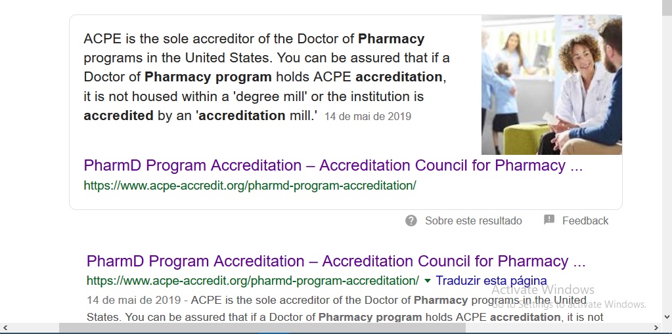Open the featured snippet PharmD Program Accreditation title
This screenshot has width=672, height=334.
pos(333,165)
